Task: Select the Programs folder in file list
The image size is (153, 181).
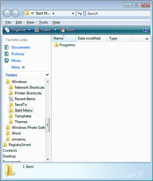Action: (x=65, y=45)
